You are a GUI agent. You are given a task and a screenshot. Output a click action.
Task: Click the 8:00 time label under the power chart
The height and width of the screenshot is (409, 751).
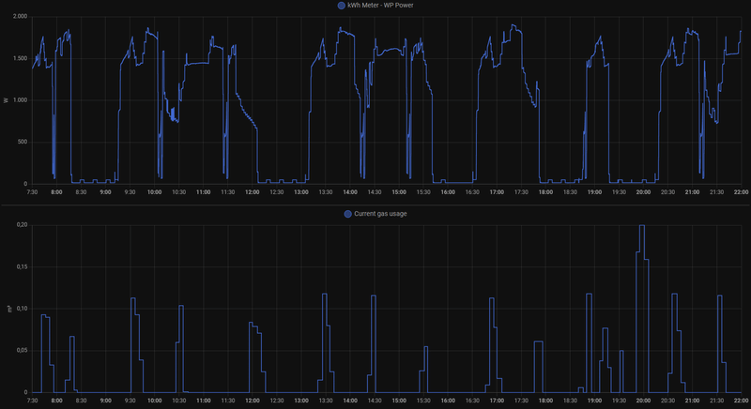pos(56,192)
